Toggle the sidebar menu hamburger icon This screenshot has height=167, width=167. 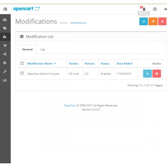coord(5,9)
